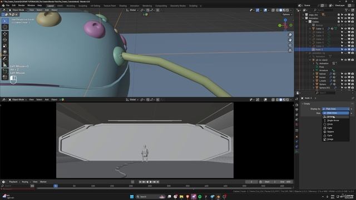
Task: Open the Scene properties tab
Action: point(296,120)
